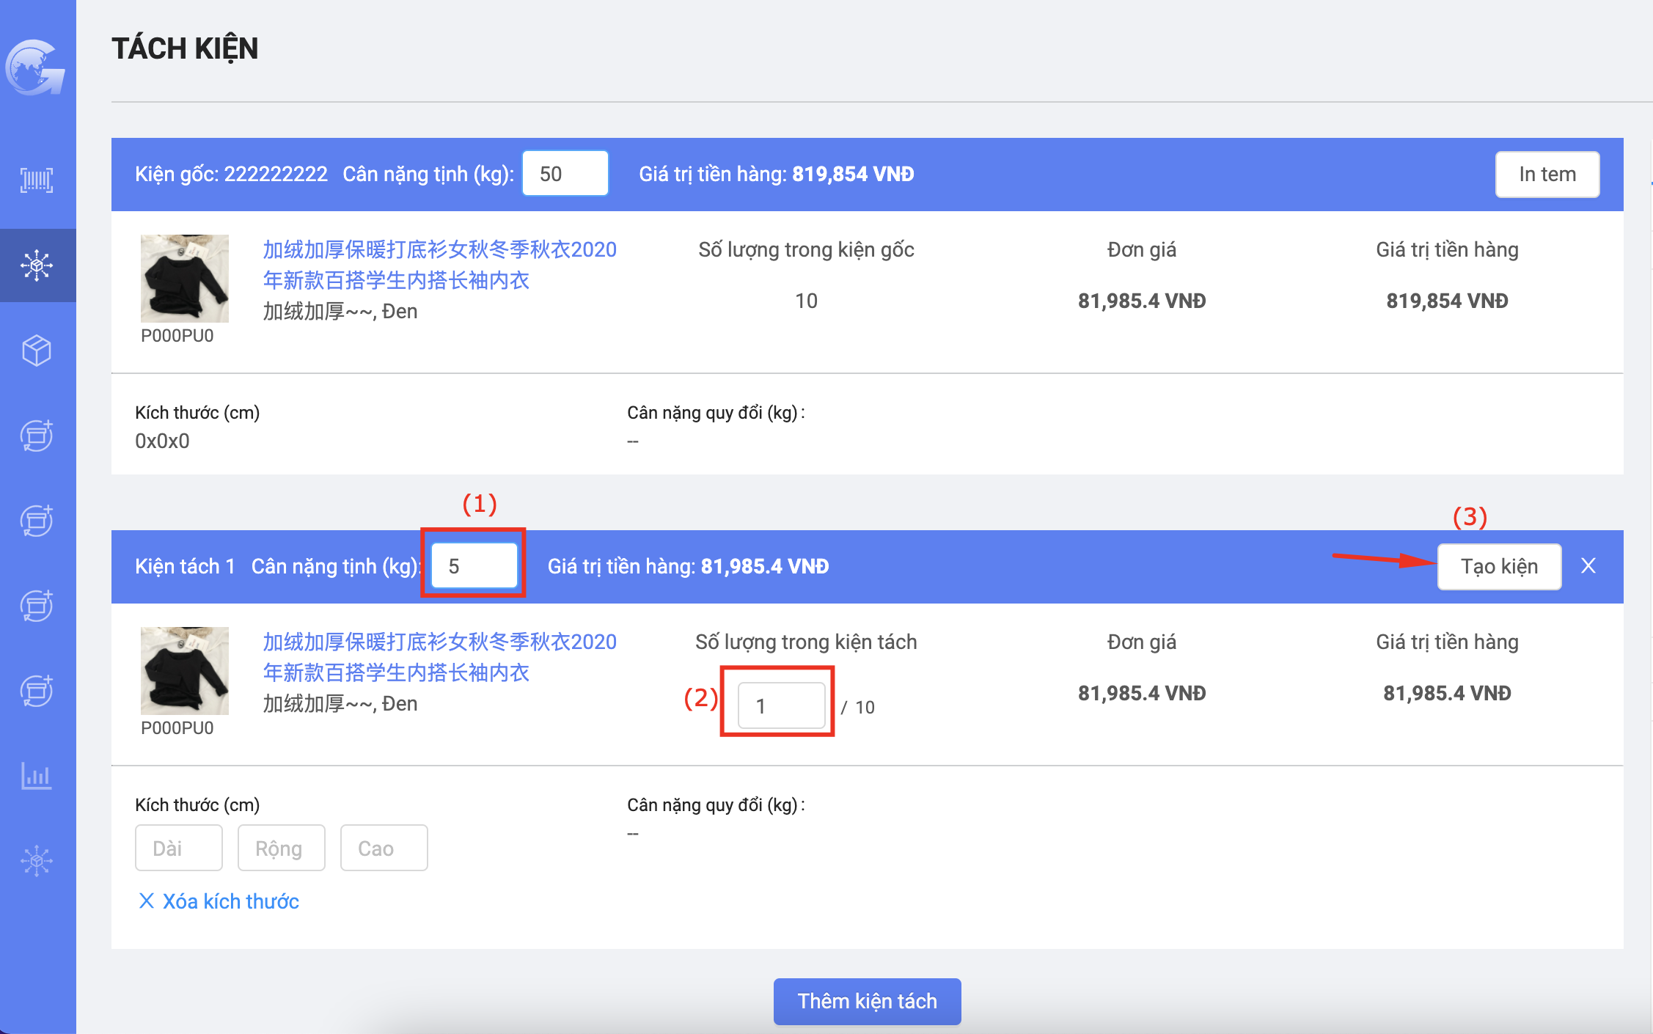Open the bar chart statistics icon
Viewport: 1653px width, 1034px height.
click(37, 775)
